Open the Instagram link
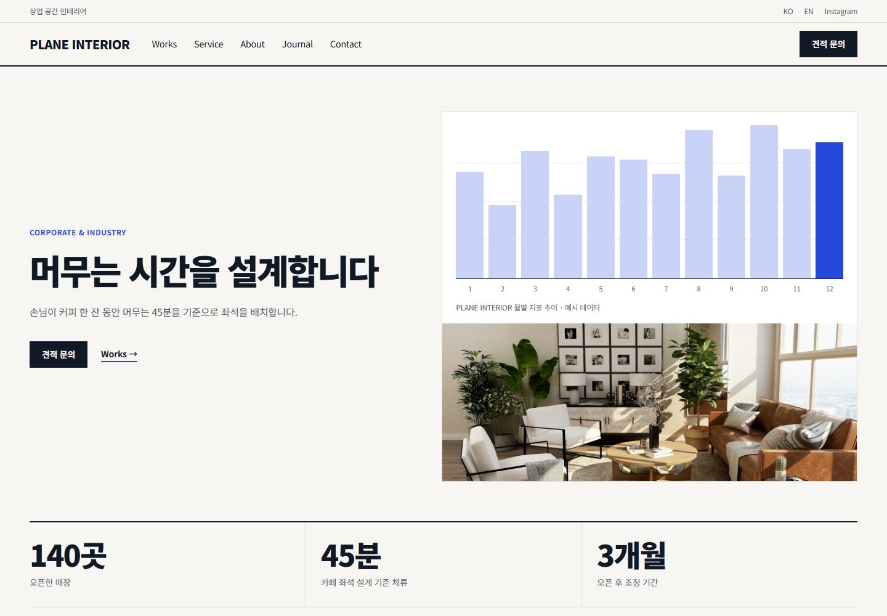The height and width of the screenshot is (616, 887). (841, 12)
